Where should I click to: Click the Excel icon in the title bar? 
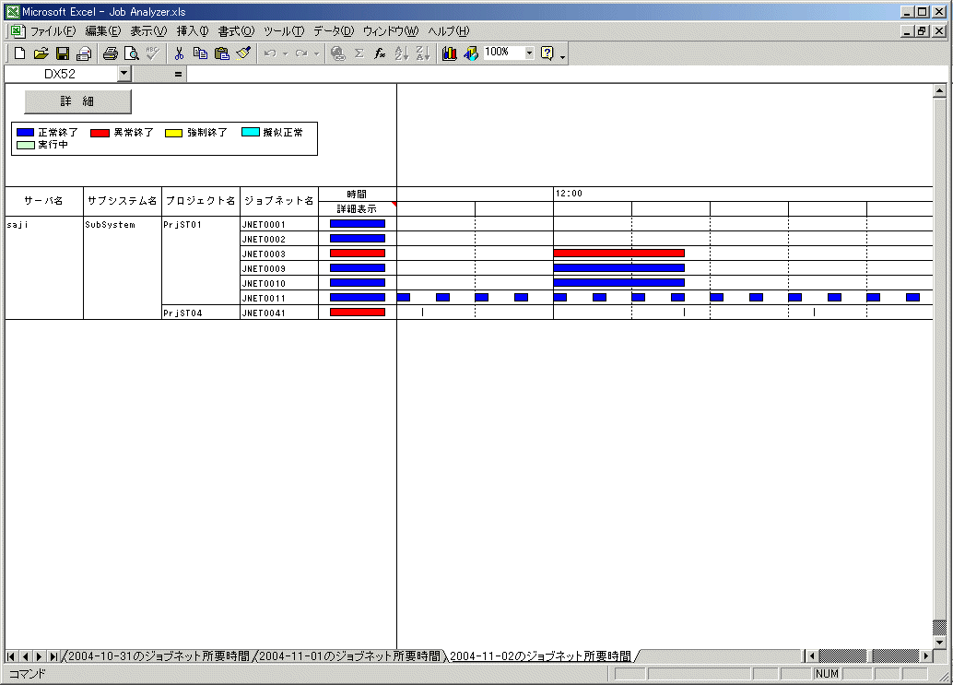[13, 12]
